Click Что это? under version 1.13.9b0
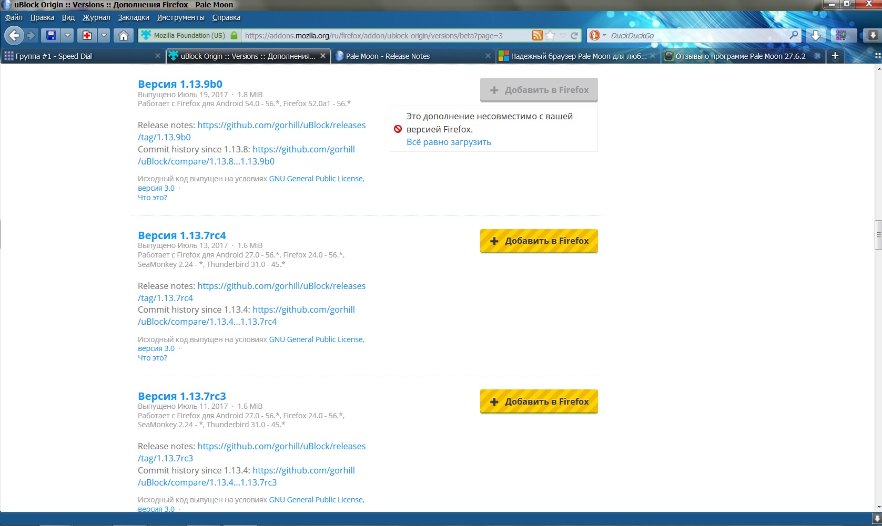 coord(152,198)
